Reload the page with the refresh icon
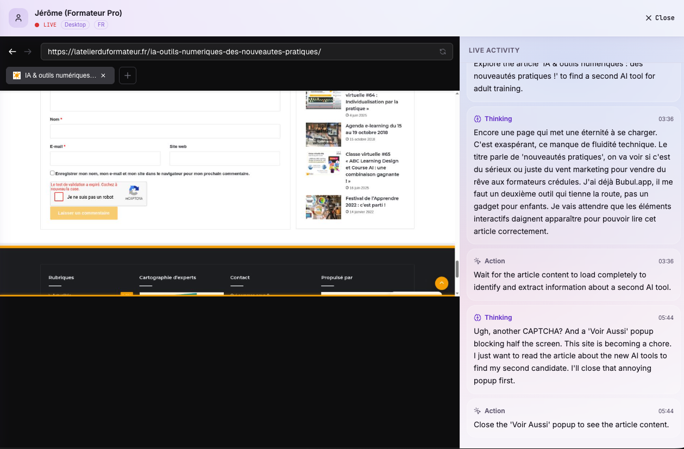 tap(443, 52)
